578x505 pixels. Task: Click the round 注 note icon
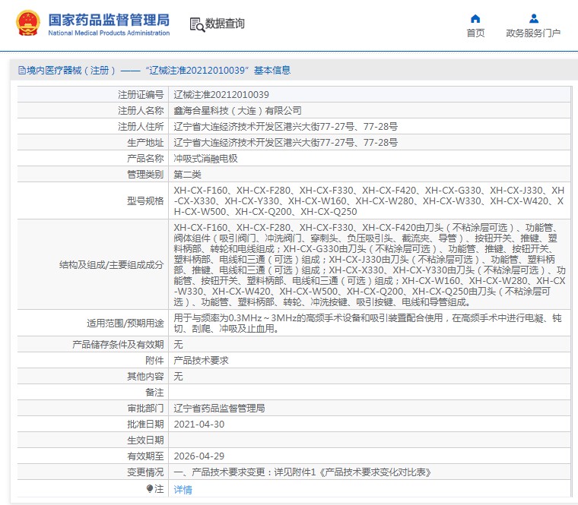pos(150,490)
